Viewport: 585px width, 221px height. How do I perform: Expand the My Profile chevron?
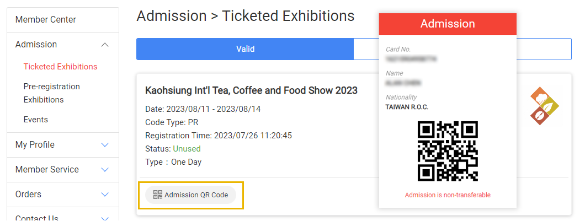(x=105, y=145)
